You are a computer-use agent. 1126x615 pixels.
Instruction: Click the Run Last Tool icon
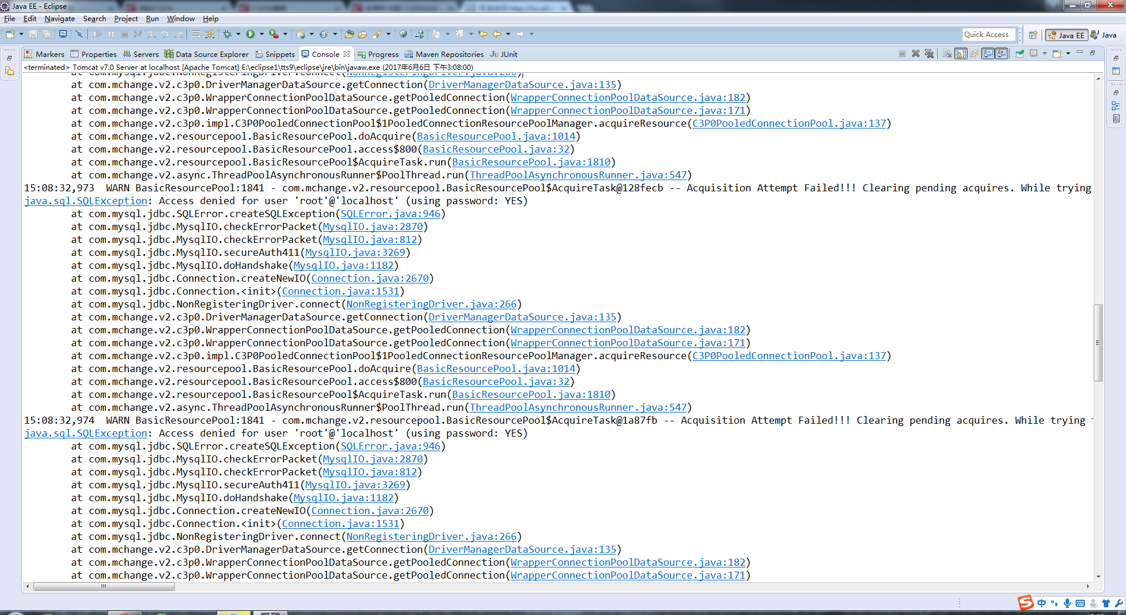click(273, 34)
